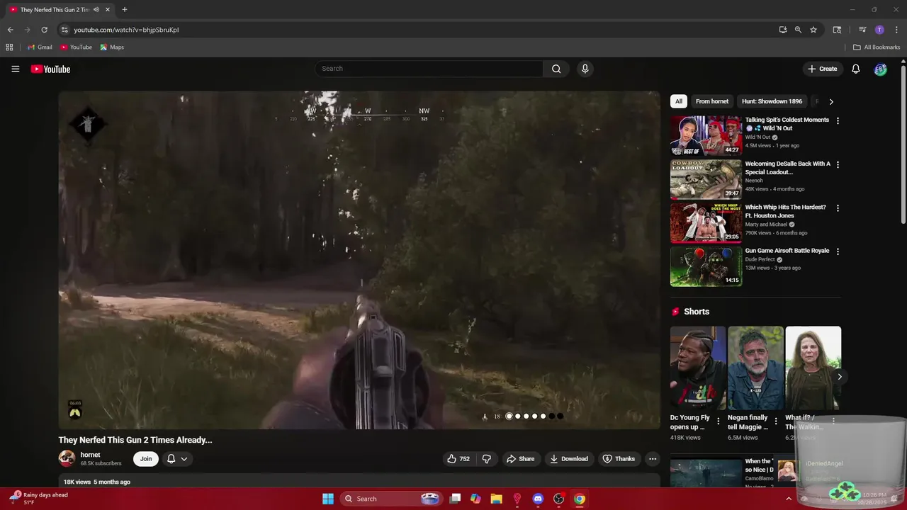
Task: Click the taskbar Search box
Action: click(x=392, y=499)
